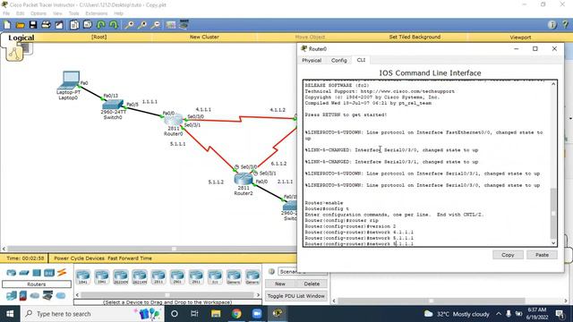
Task: Select the Switches device category icon
Action: point(24,273)
